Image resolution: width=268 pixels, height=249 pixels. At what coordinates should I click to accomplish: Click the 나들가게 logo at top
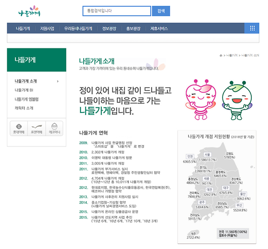29,11
